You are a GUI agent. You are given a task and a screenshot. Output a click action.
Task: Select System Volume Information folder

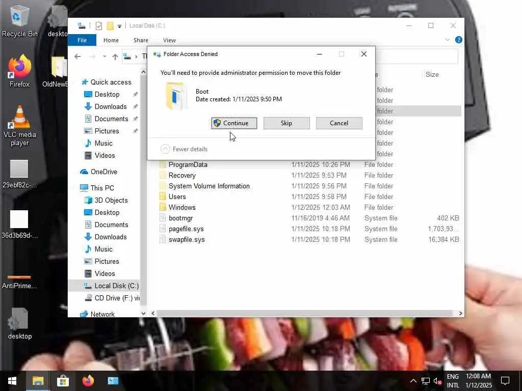click(308, 186)
